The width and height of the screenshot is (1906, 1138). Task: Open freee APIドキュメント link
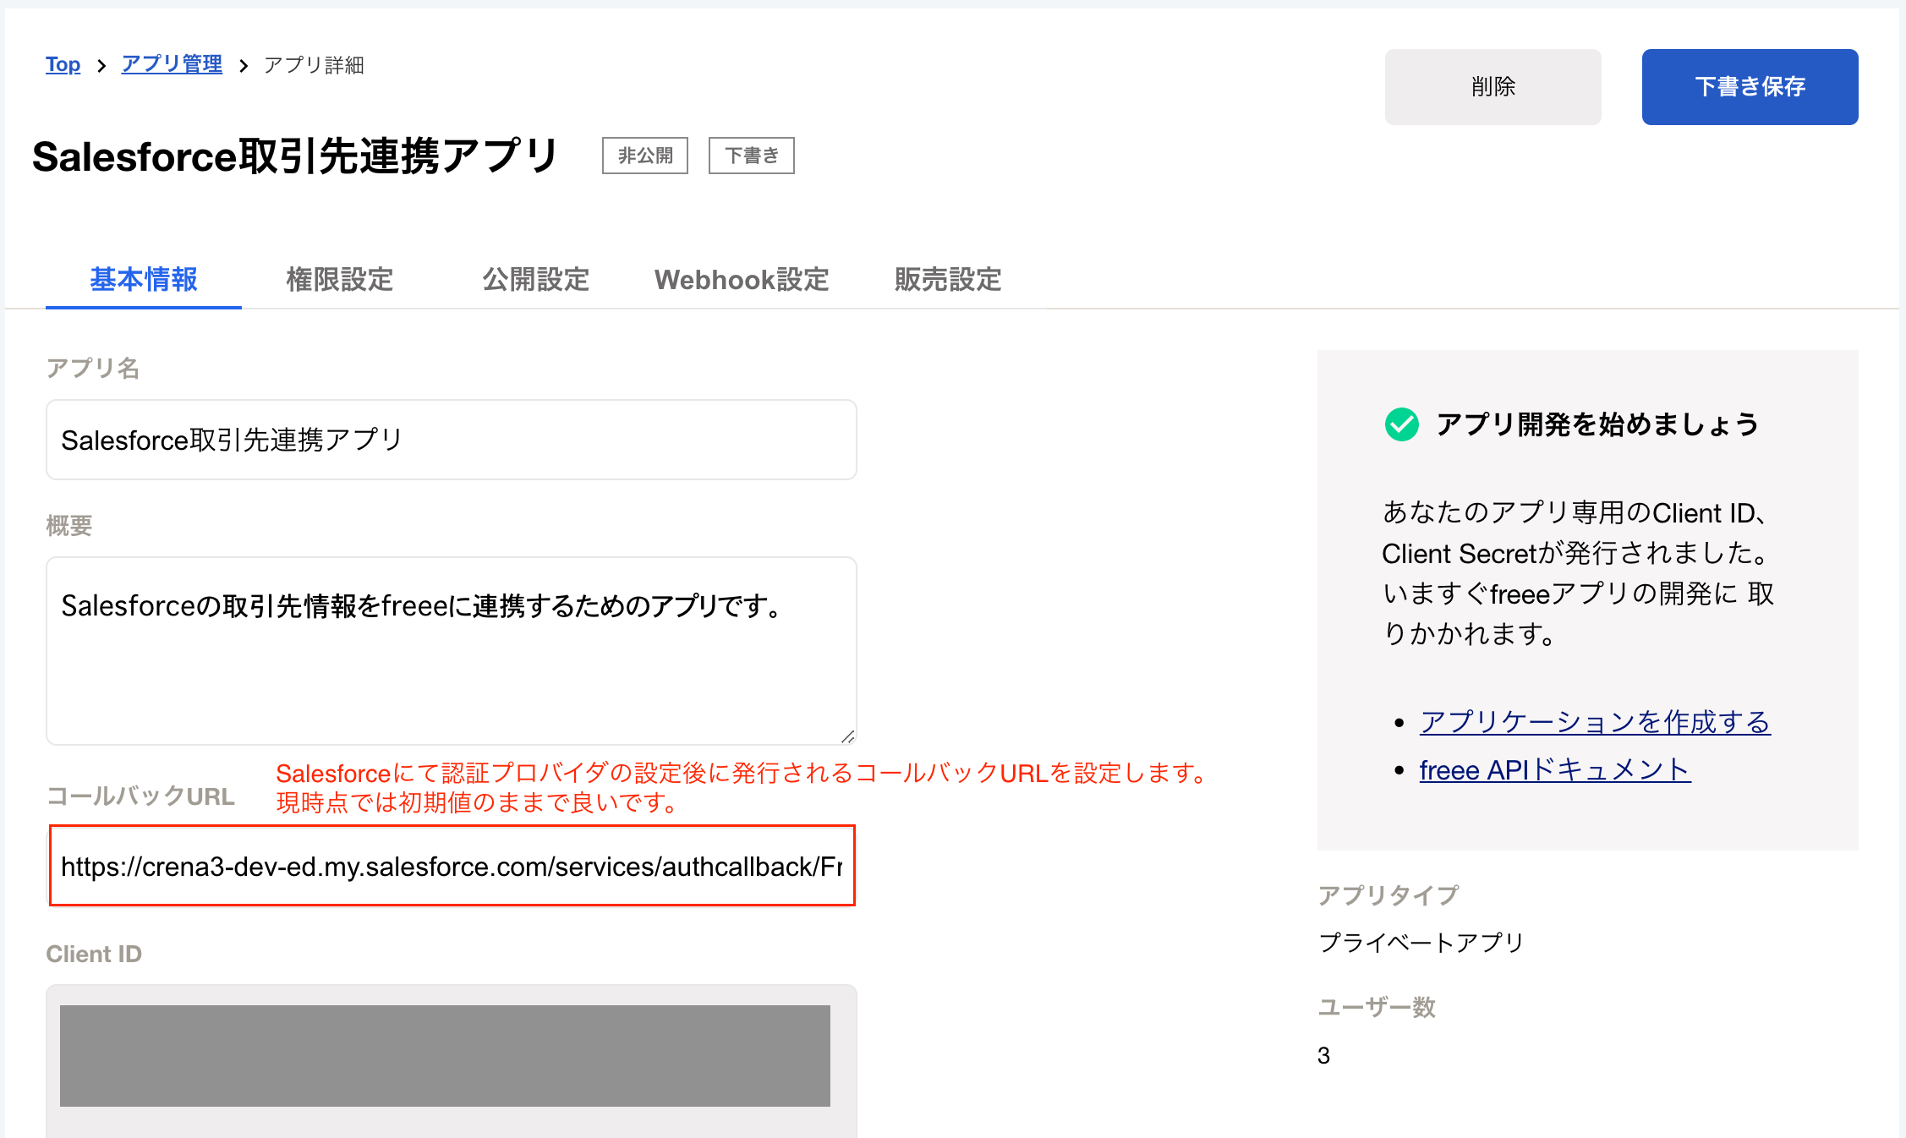[1555, 770]
